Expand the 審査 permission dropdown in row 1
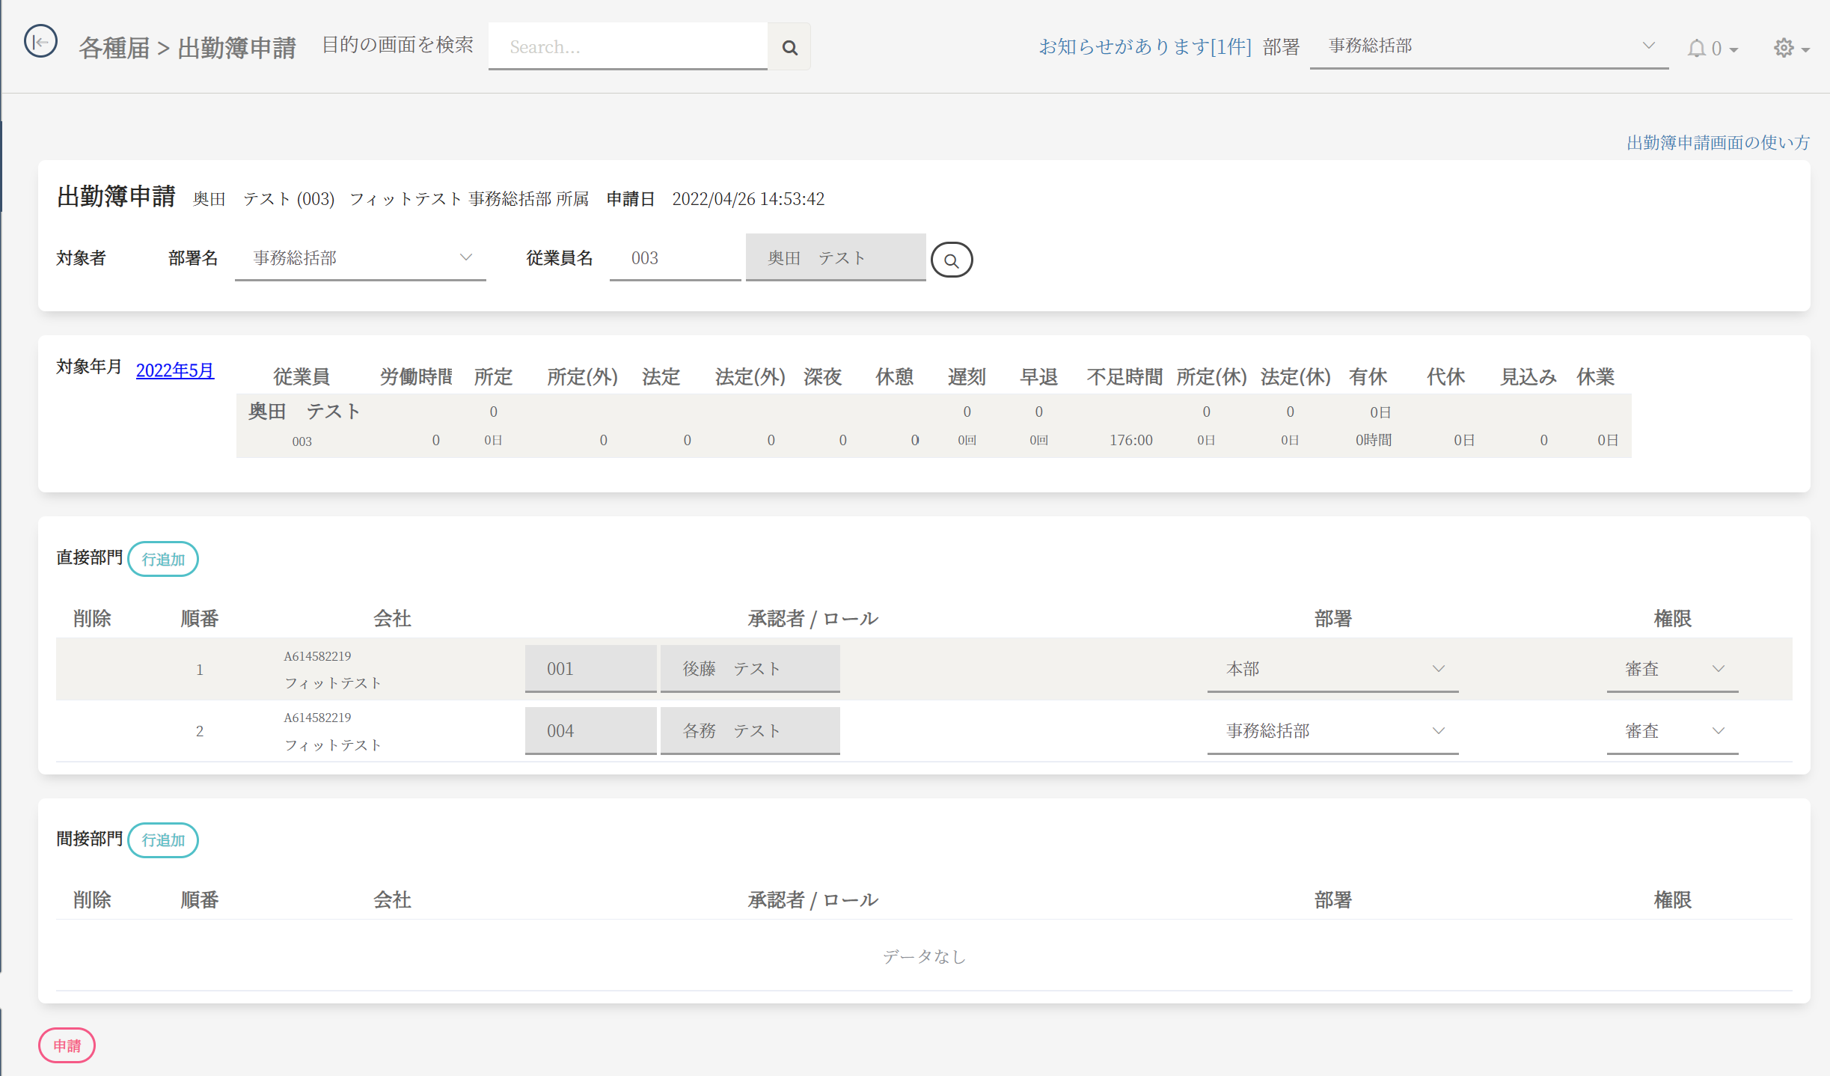1830x1076 pixels. pyautogui.click(x=1672, y=669)
